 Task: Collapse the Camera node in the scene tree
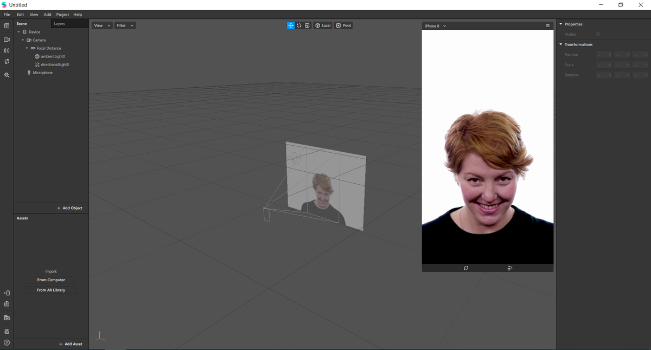(22, 40)
